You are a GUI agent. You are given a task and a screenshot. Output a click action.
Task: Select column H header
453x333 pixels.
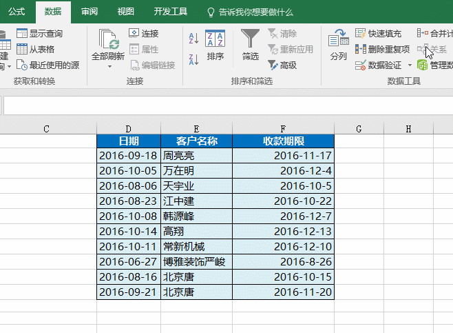coord(408,129)
